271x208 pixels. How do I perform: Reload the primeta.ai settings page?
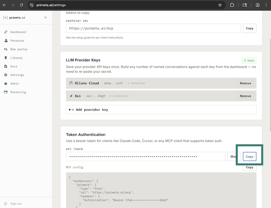(21, 5)
